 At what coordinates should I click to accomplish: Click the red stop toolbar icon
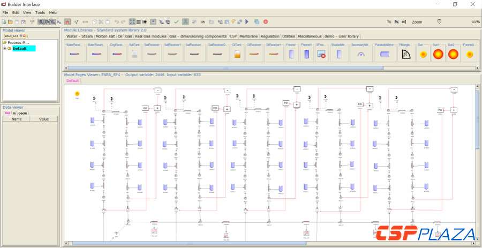(x=265, y=22)
